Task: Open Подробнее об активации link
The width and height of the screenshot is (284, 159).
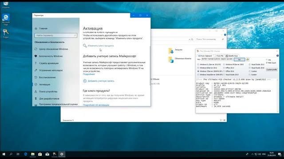Action: click(x=96, y=105)
